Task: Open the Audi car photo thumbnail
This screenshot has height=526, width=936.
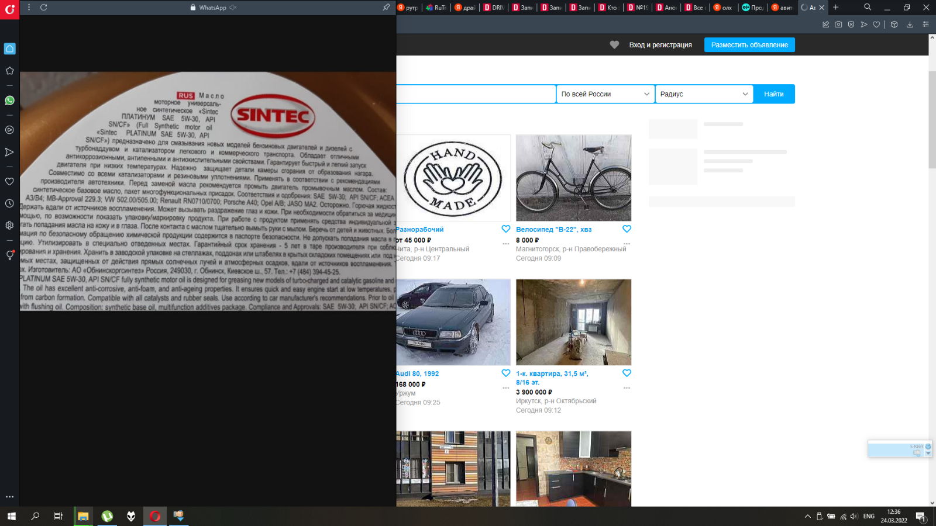Action: tap(453, 322)
